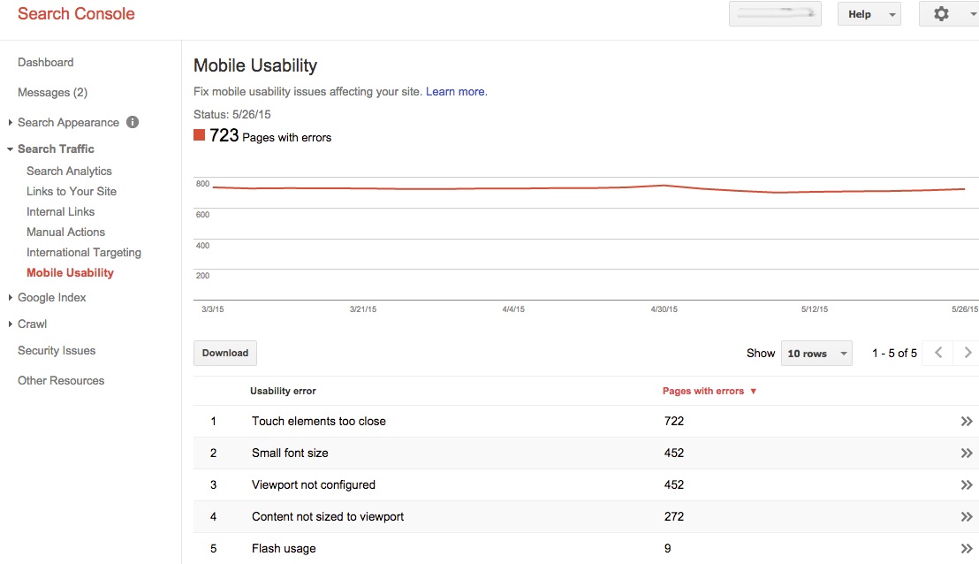The image size is (979, 564).
Task: Open details for Content not sized to viewport
Action: (x=967, y=516)
